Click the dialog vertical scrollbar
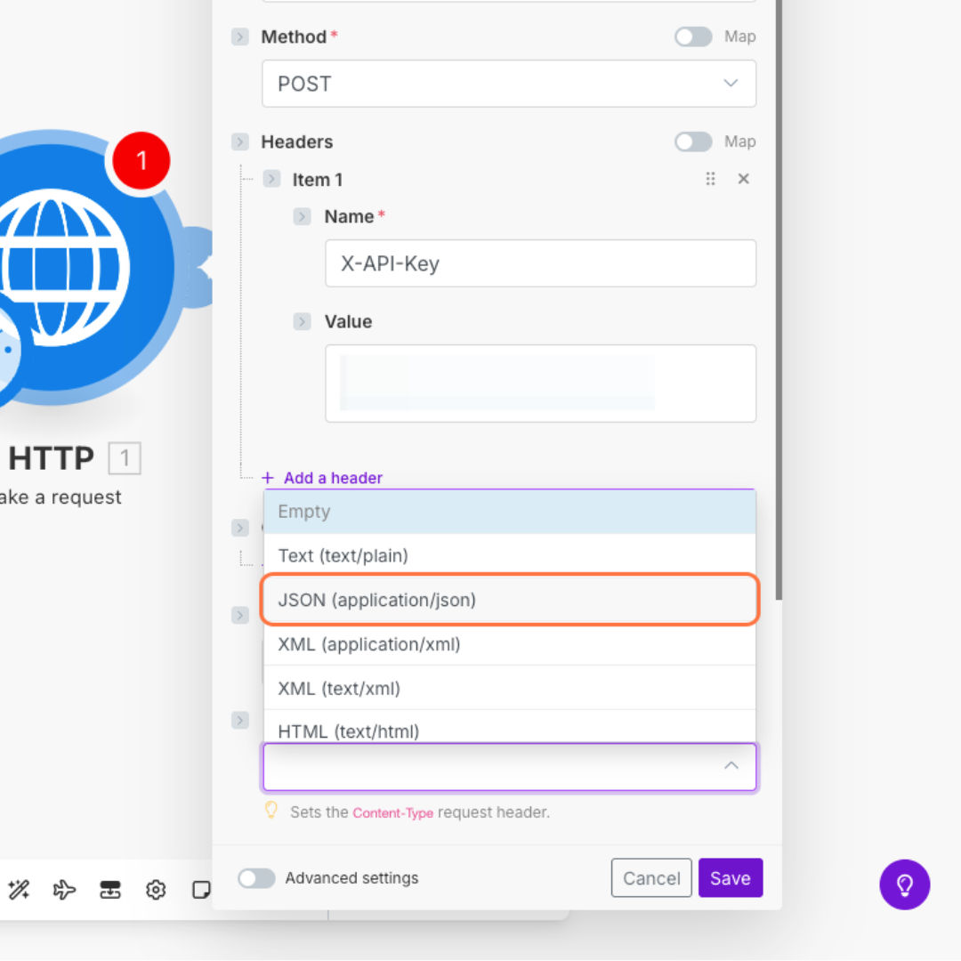Viewport: 961px width, 961px height. tap(779, 301)
